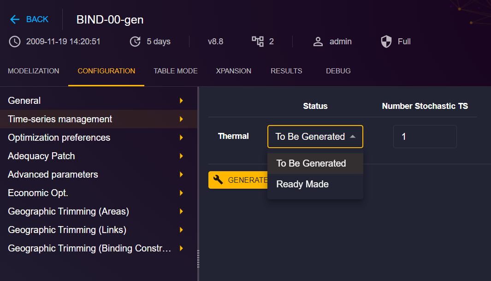Click the BACK link text
The width and height of the screenshot is (491, 281).
point(37,19)
